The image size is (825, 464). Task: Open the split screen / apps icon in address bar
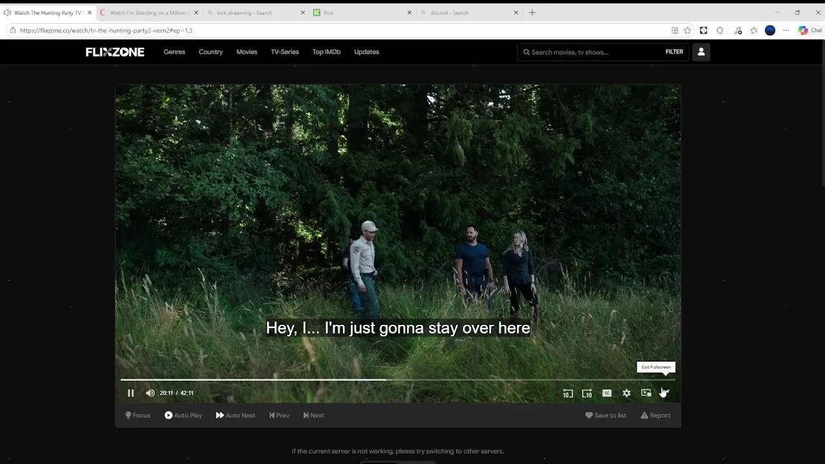(x=675, y=30)
